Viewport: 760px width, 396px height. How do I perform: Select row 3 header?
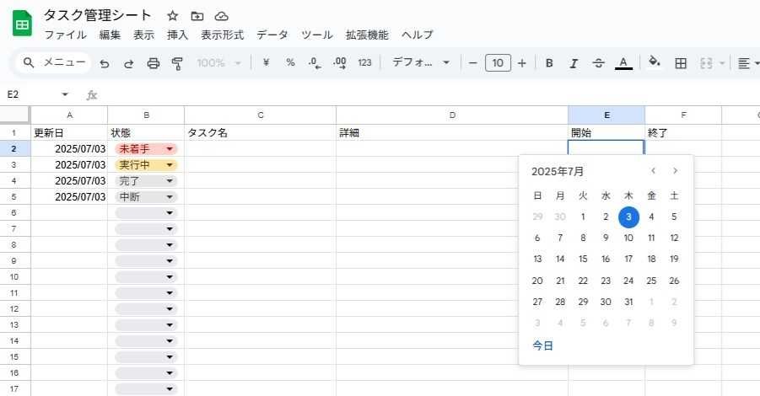coord(15,164)
